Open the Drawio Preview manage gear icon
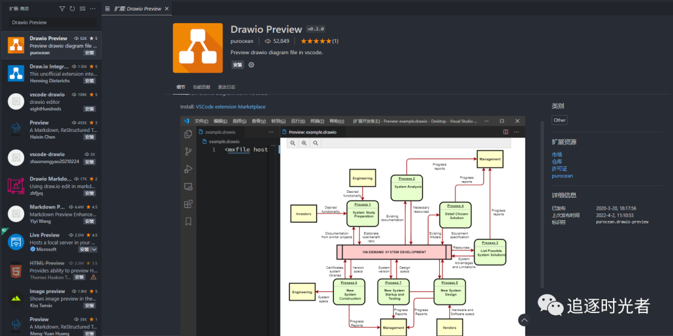Image resolution: width=673 pixels, height=336 pixels. point(252,65)
